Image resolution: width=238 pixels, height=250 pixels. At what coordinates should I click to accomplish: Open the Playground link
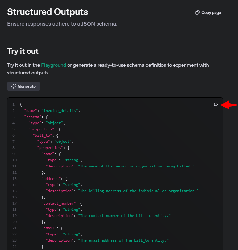point(53,65)
